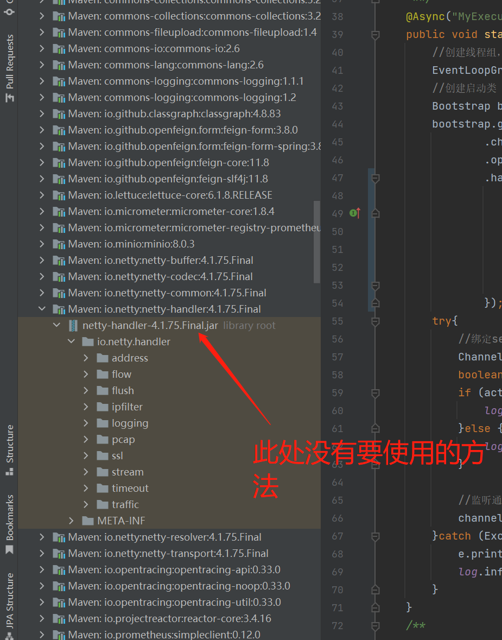Toggle code fold marker on line 72
Image resolution: width=502 pixels, height=640 pixels.
[x=376, y=626]
